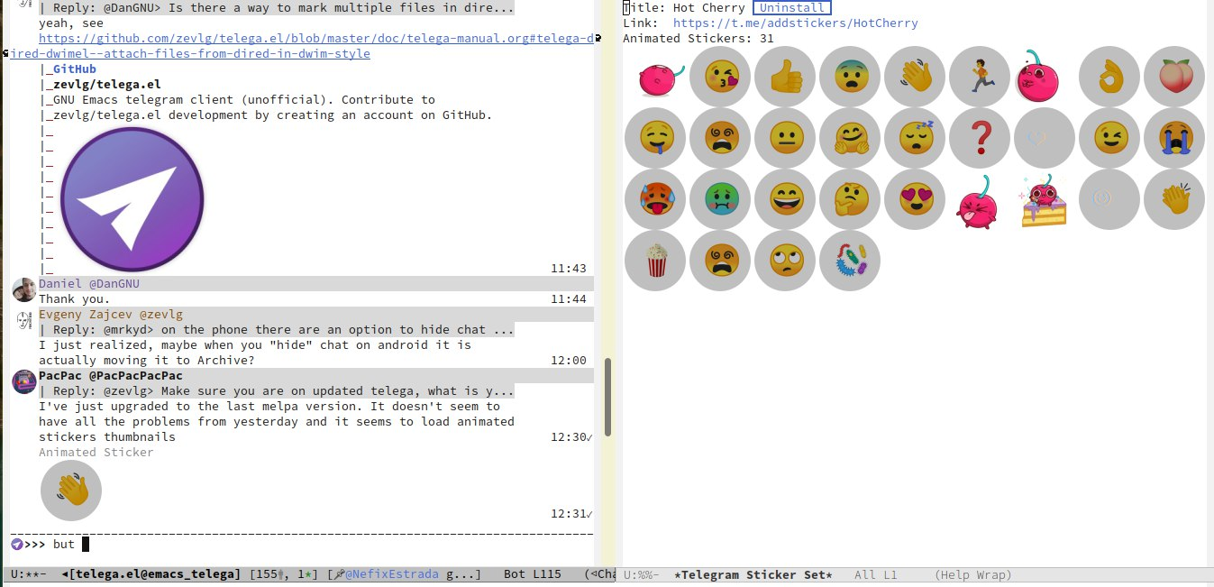Click [telega.el@emacs_telega] buffer name in mode line
The height and width of the screenshot is (587, 1214).
pyautogui.click(x=154, y=574)
